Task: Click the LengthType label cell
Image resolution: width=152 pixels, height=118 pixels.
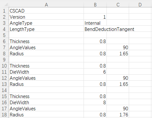Action: (x=46, y=29)
